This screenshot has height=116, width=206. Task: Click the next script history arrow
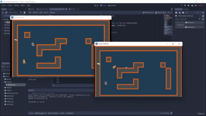tap(172, 13)
